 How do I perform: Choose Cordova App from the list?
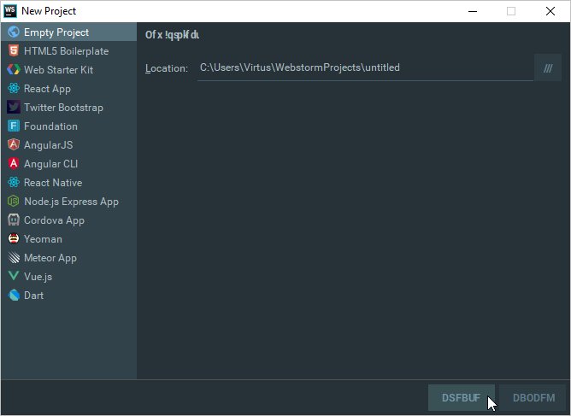69,220
